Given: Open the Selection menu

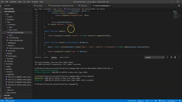Looking at the screenshot, I should 13,2.
